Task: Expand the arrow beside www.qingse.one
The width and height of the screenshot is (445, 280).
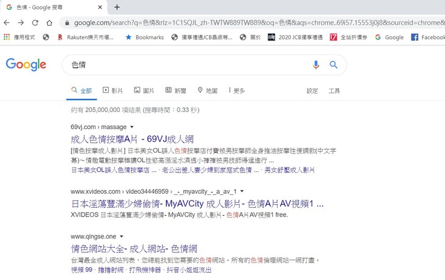Action: pos(122,237)
